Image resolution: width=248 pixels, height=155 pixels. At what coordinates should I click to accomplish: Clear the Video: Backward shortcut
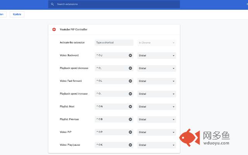(x=130, y=55)
